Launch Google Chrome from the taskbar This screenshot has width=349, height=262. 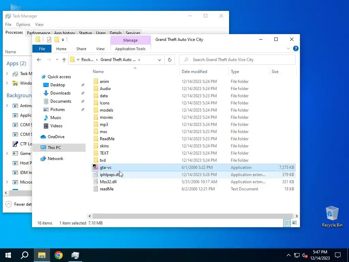tap(59, 255)
